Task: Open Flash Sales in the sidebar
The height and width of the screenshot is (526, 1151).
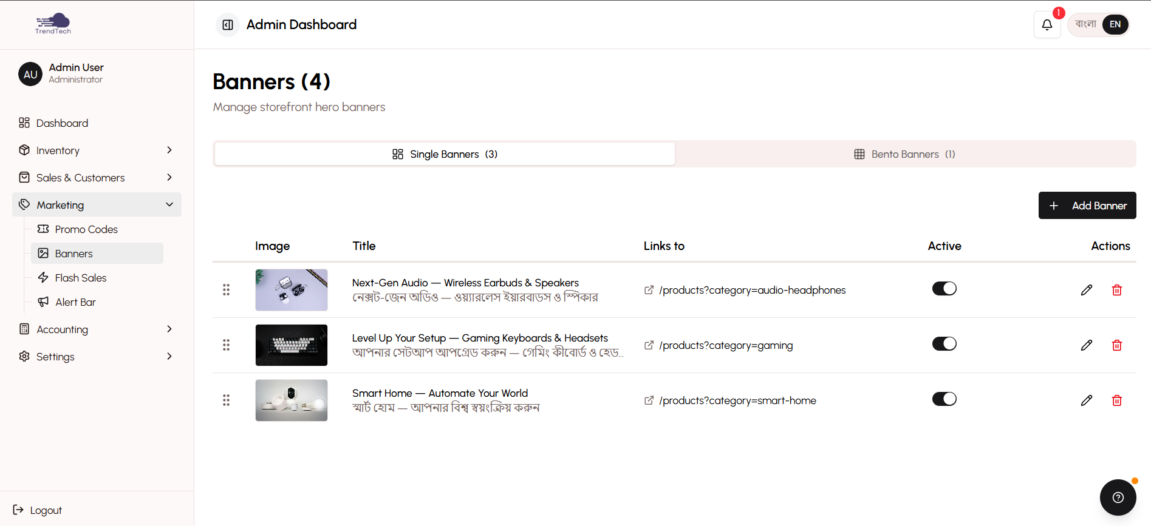Action: [81, 278]
